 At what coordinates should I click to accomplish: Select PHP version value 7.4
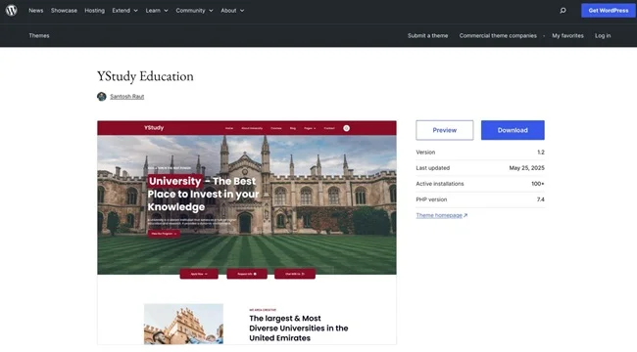pyautogui.click(x=541, y=199)
